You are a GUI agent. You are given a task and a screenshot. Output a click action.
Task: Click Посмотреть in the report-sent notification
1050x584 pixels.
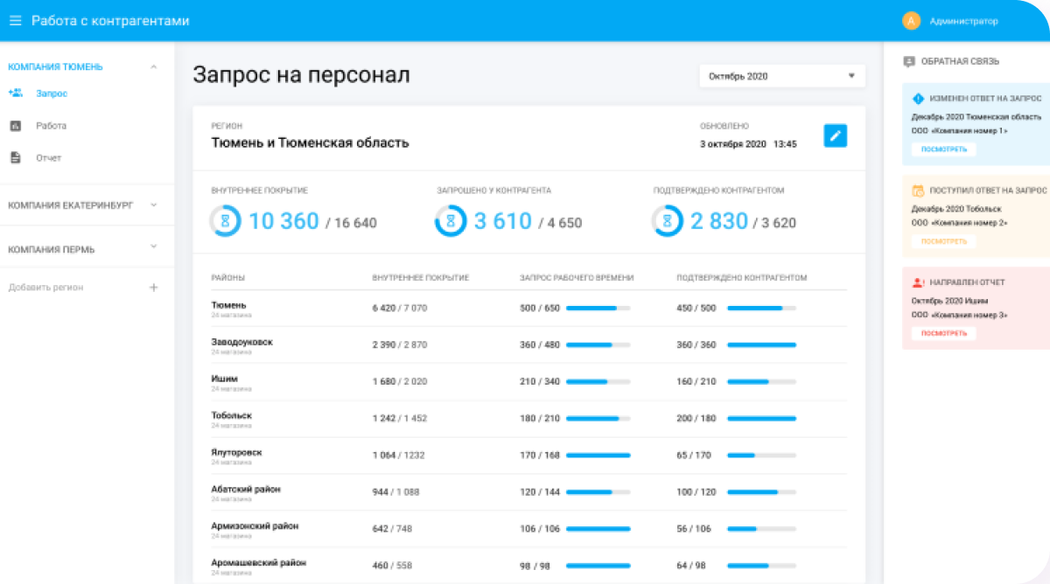point(943,333)
